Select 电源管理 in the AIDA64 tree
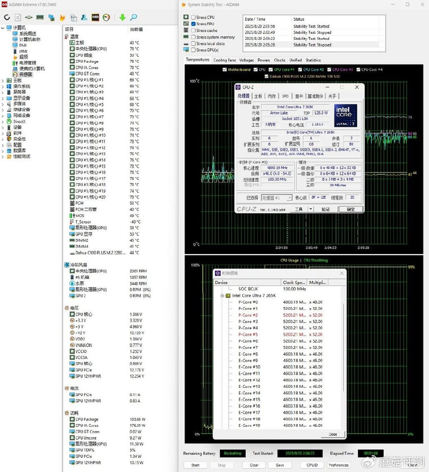This screenshot has width=429, height=472. [28, 63]
